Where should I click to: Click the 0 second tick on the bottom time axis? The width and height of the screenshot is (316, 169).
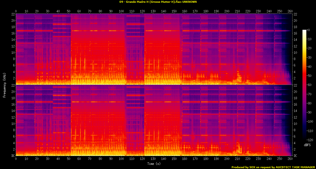(16, 159)
